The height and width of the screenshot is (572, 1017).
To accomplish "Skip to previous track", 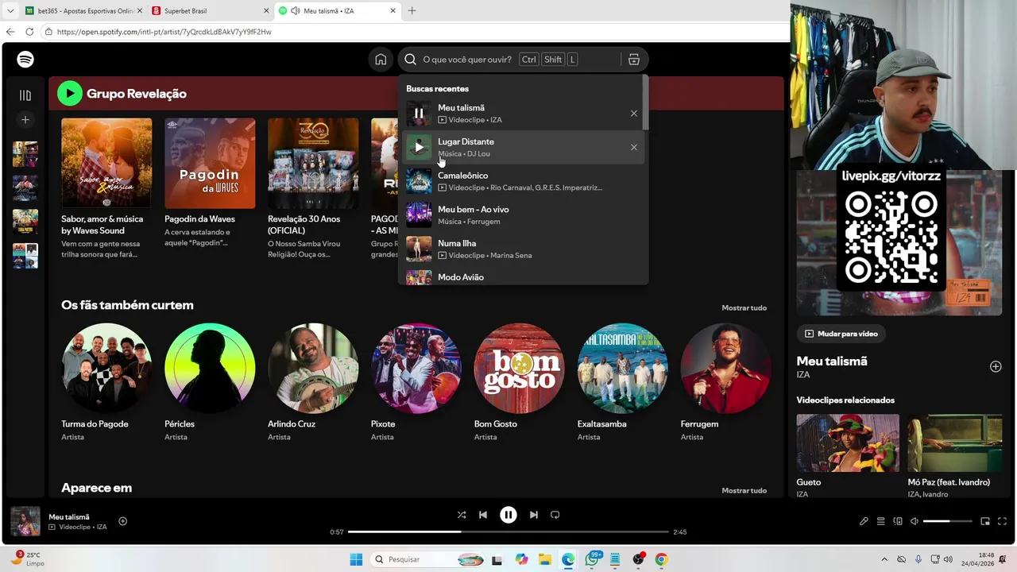I will (483, 515).
